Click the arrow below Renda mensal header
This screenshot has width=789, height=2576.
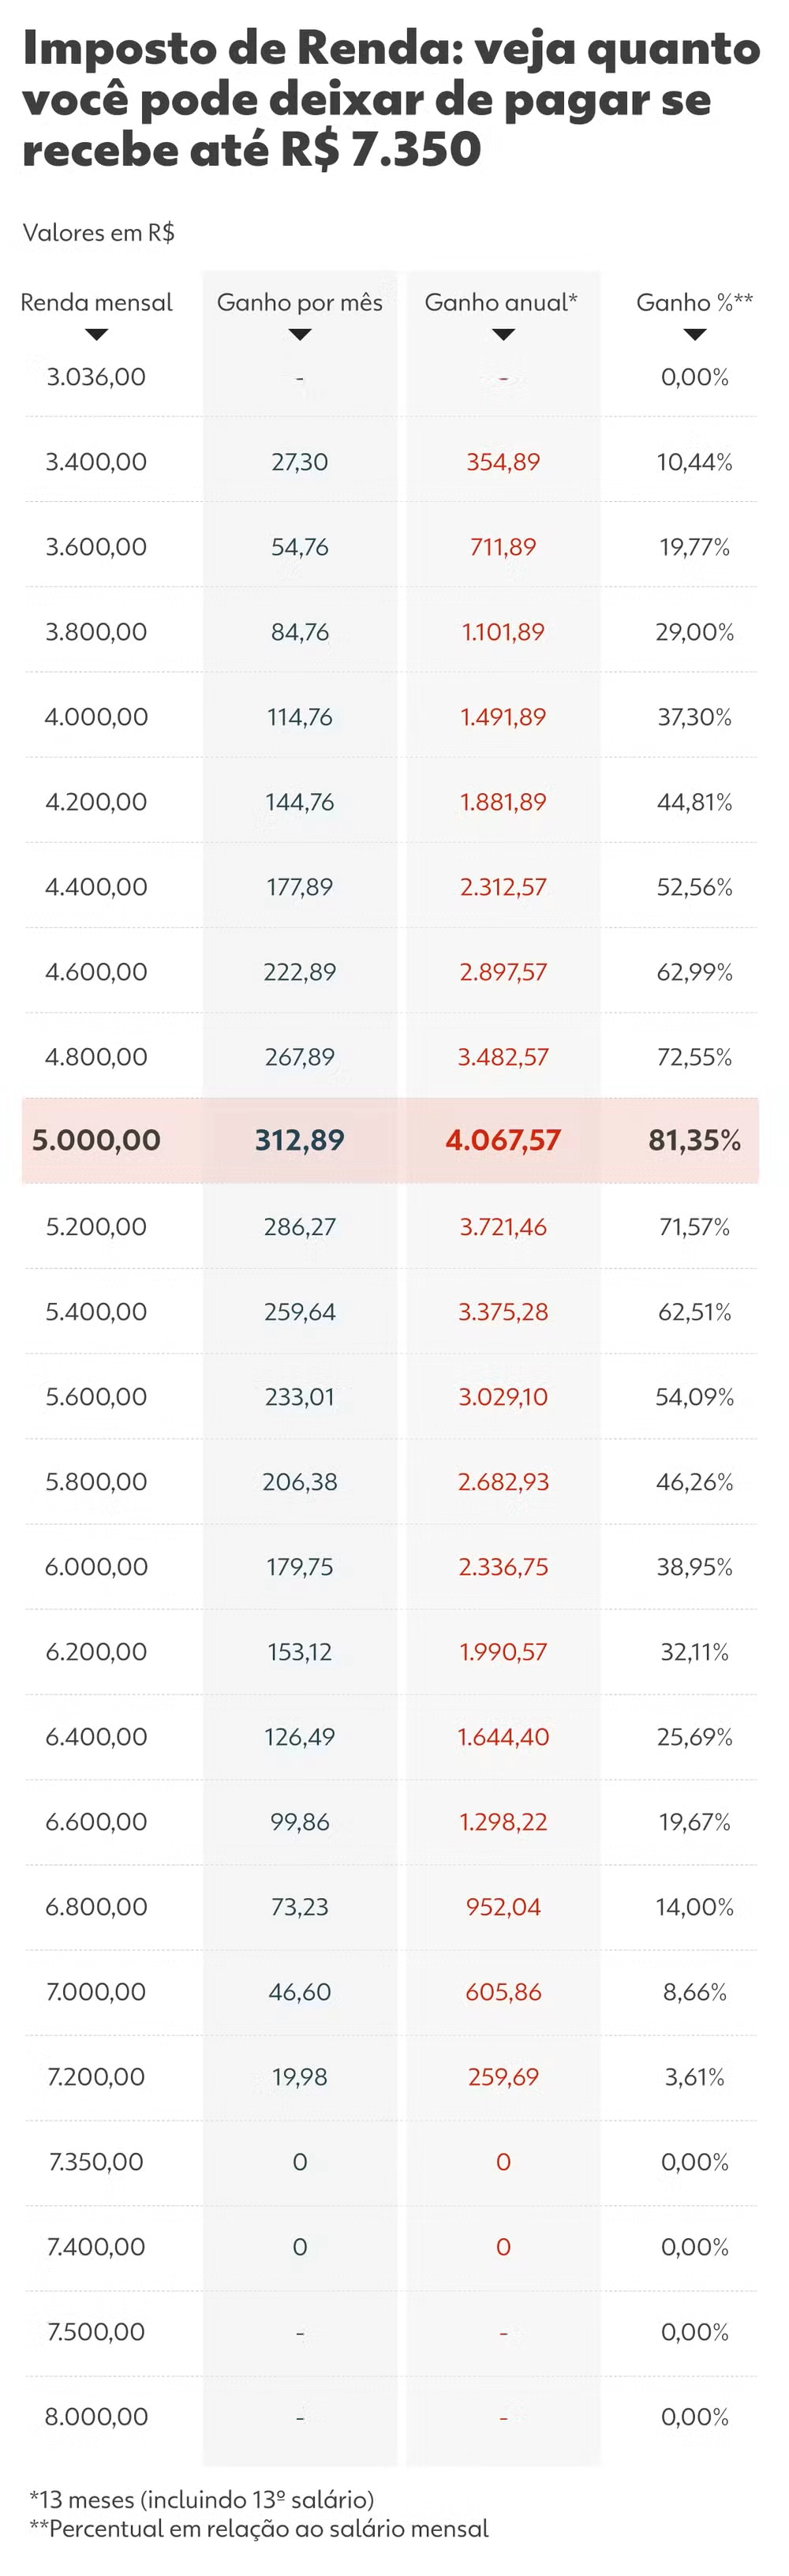(96, 335)
